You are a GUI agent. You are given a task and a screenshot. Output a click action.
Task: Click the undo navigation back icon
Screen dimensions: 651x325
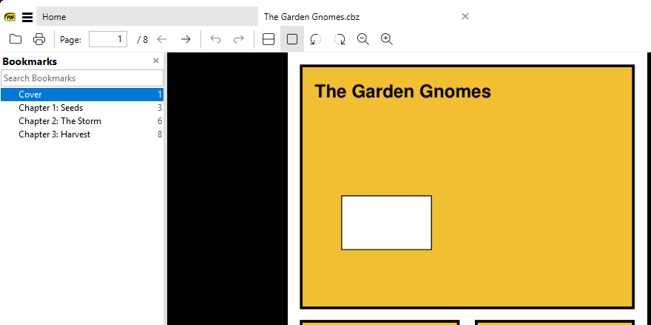tap(215, 39)
